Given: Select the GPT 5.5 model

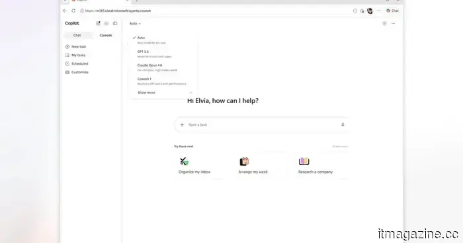Looking at the screenshot, I should tap(163, 53).
